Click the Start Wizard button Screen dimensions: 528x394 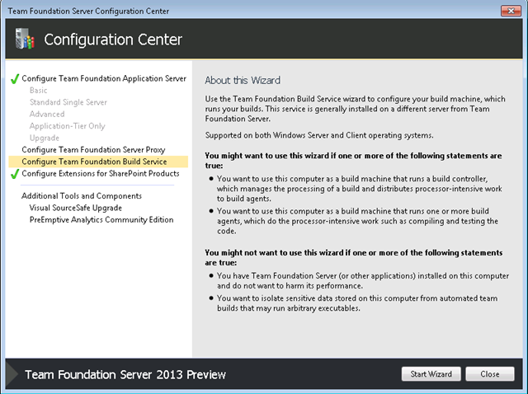431,374
